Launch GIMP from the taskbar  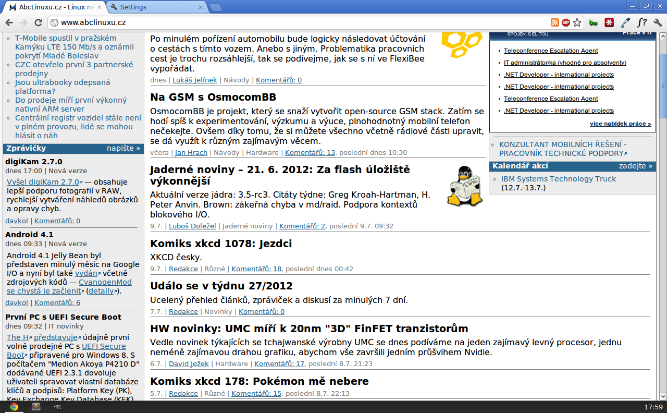58,407
